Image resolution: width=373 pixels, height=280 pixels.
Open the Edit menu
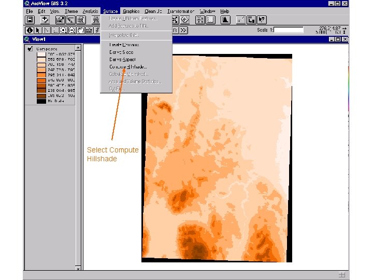[x=41, y=11]
